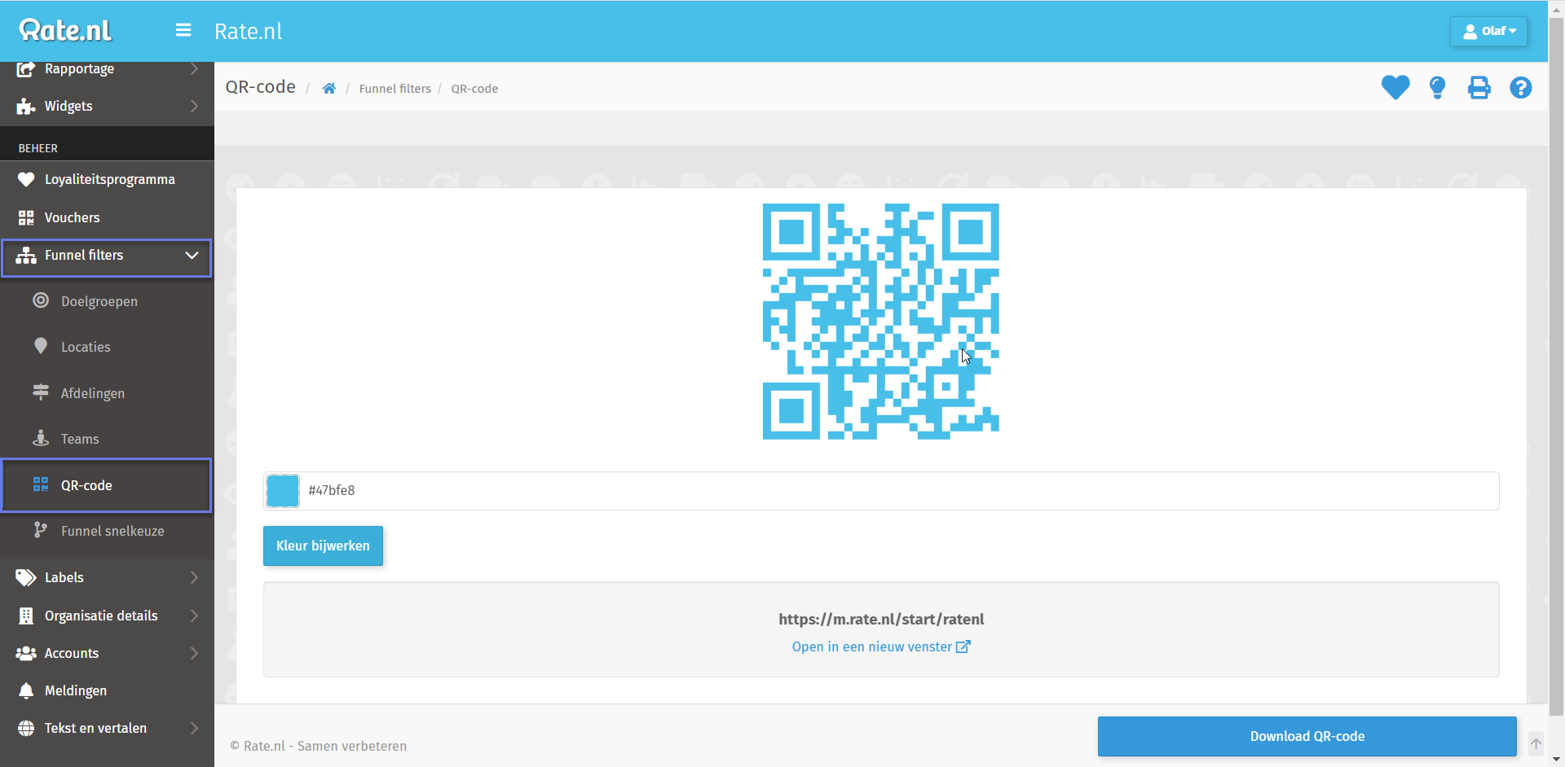The width and height of the screenshot is (1565, 767).
Task: Click the external link icon
Action: tap(963, 646)
